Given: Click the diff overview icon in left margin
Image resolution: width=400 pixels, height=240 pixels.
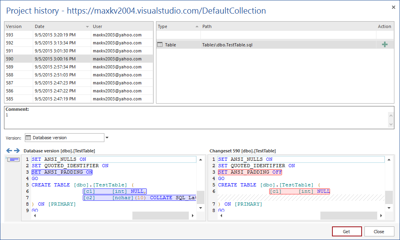Looking at the screenshot, I should click(13, 159).
